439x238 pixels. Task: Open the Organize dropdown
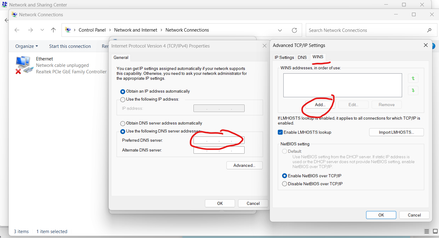[x=26, y=46]
